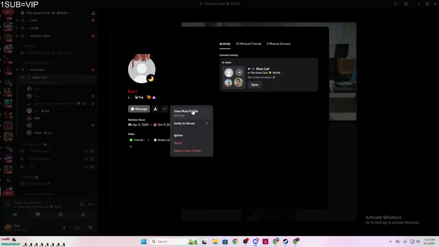
Task: Click the orange swirl profile badge
Action: click(x=149, y=97)
